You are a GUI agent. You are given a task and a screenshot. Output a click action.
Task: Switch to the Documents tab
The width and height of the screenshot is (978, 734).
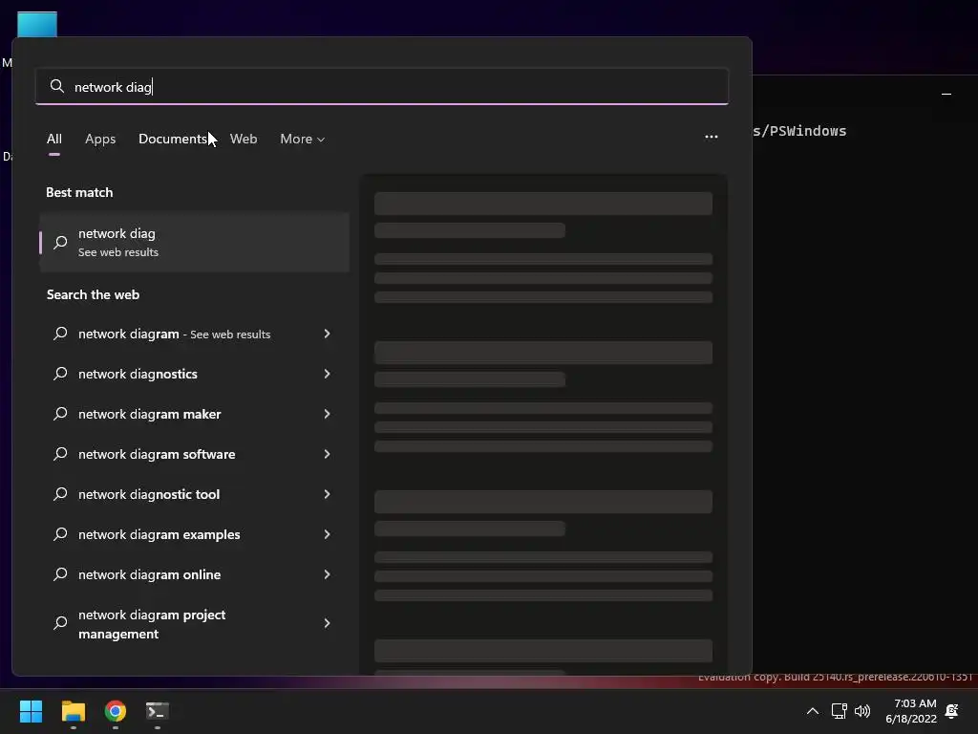click(x=173, y=139)
